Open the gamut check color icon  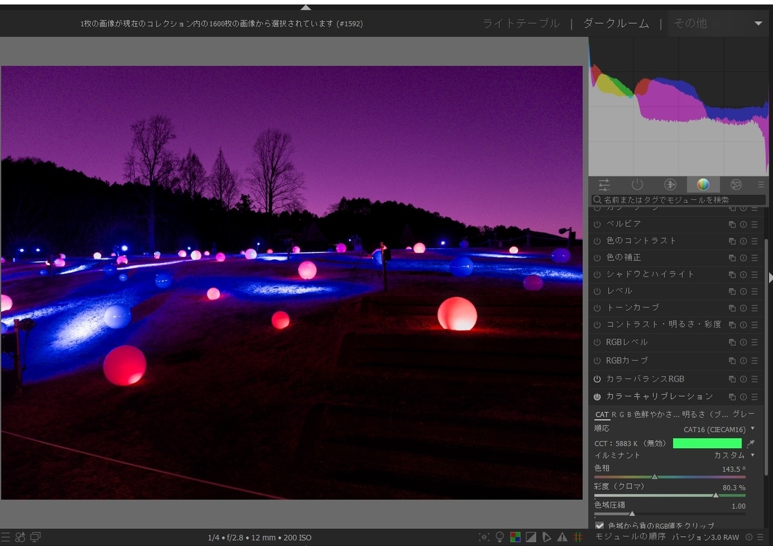point(515,536)
